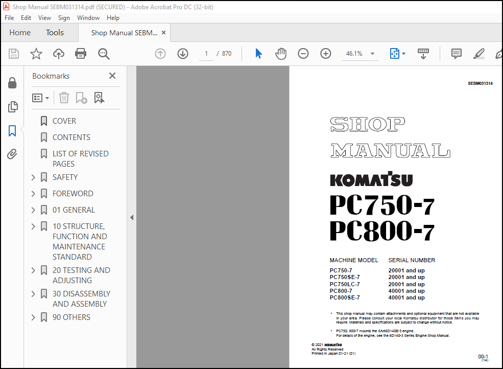Image resolution: width=503 pixels, height=369 pixels.
Task: Open the attachments paperclip panel
Action: pyautogui.click(x=12, y=154)
